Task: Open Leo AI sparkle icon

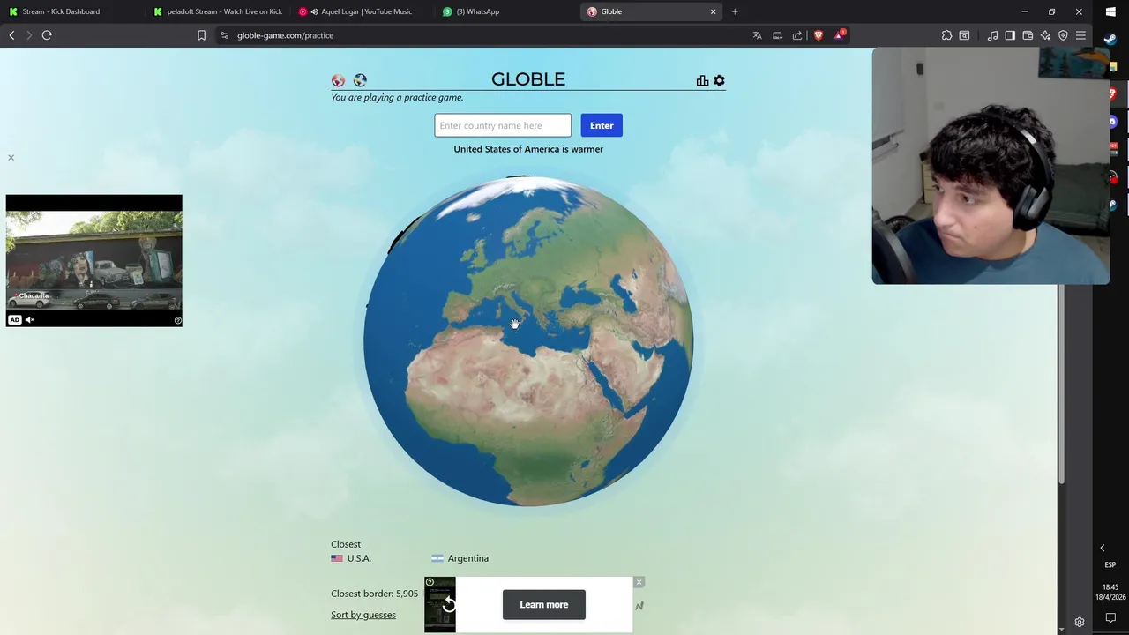Action: [x=1045, y=35]
